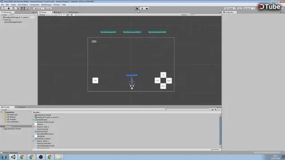The width and height of the screenshot is (285, 160).
Task: Click the Pause button in the toolbar
Action: (x=142, y=8)
